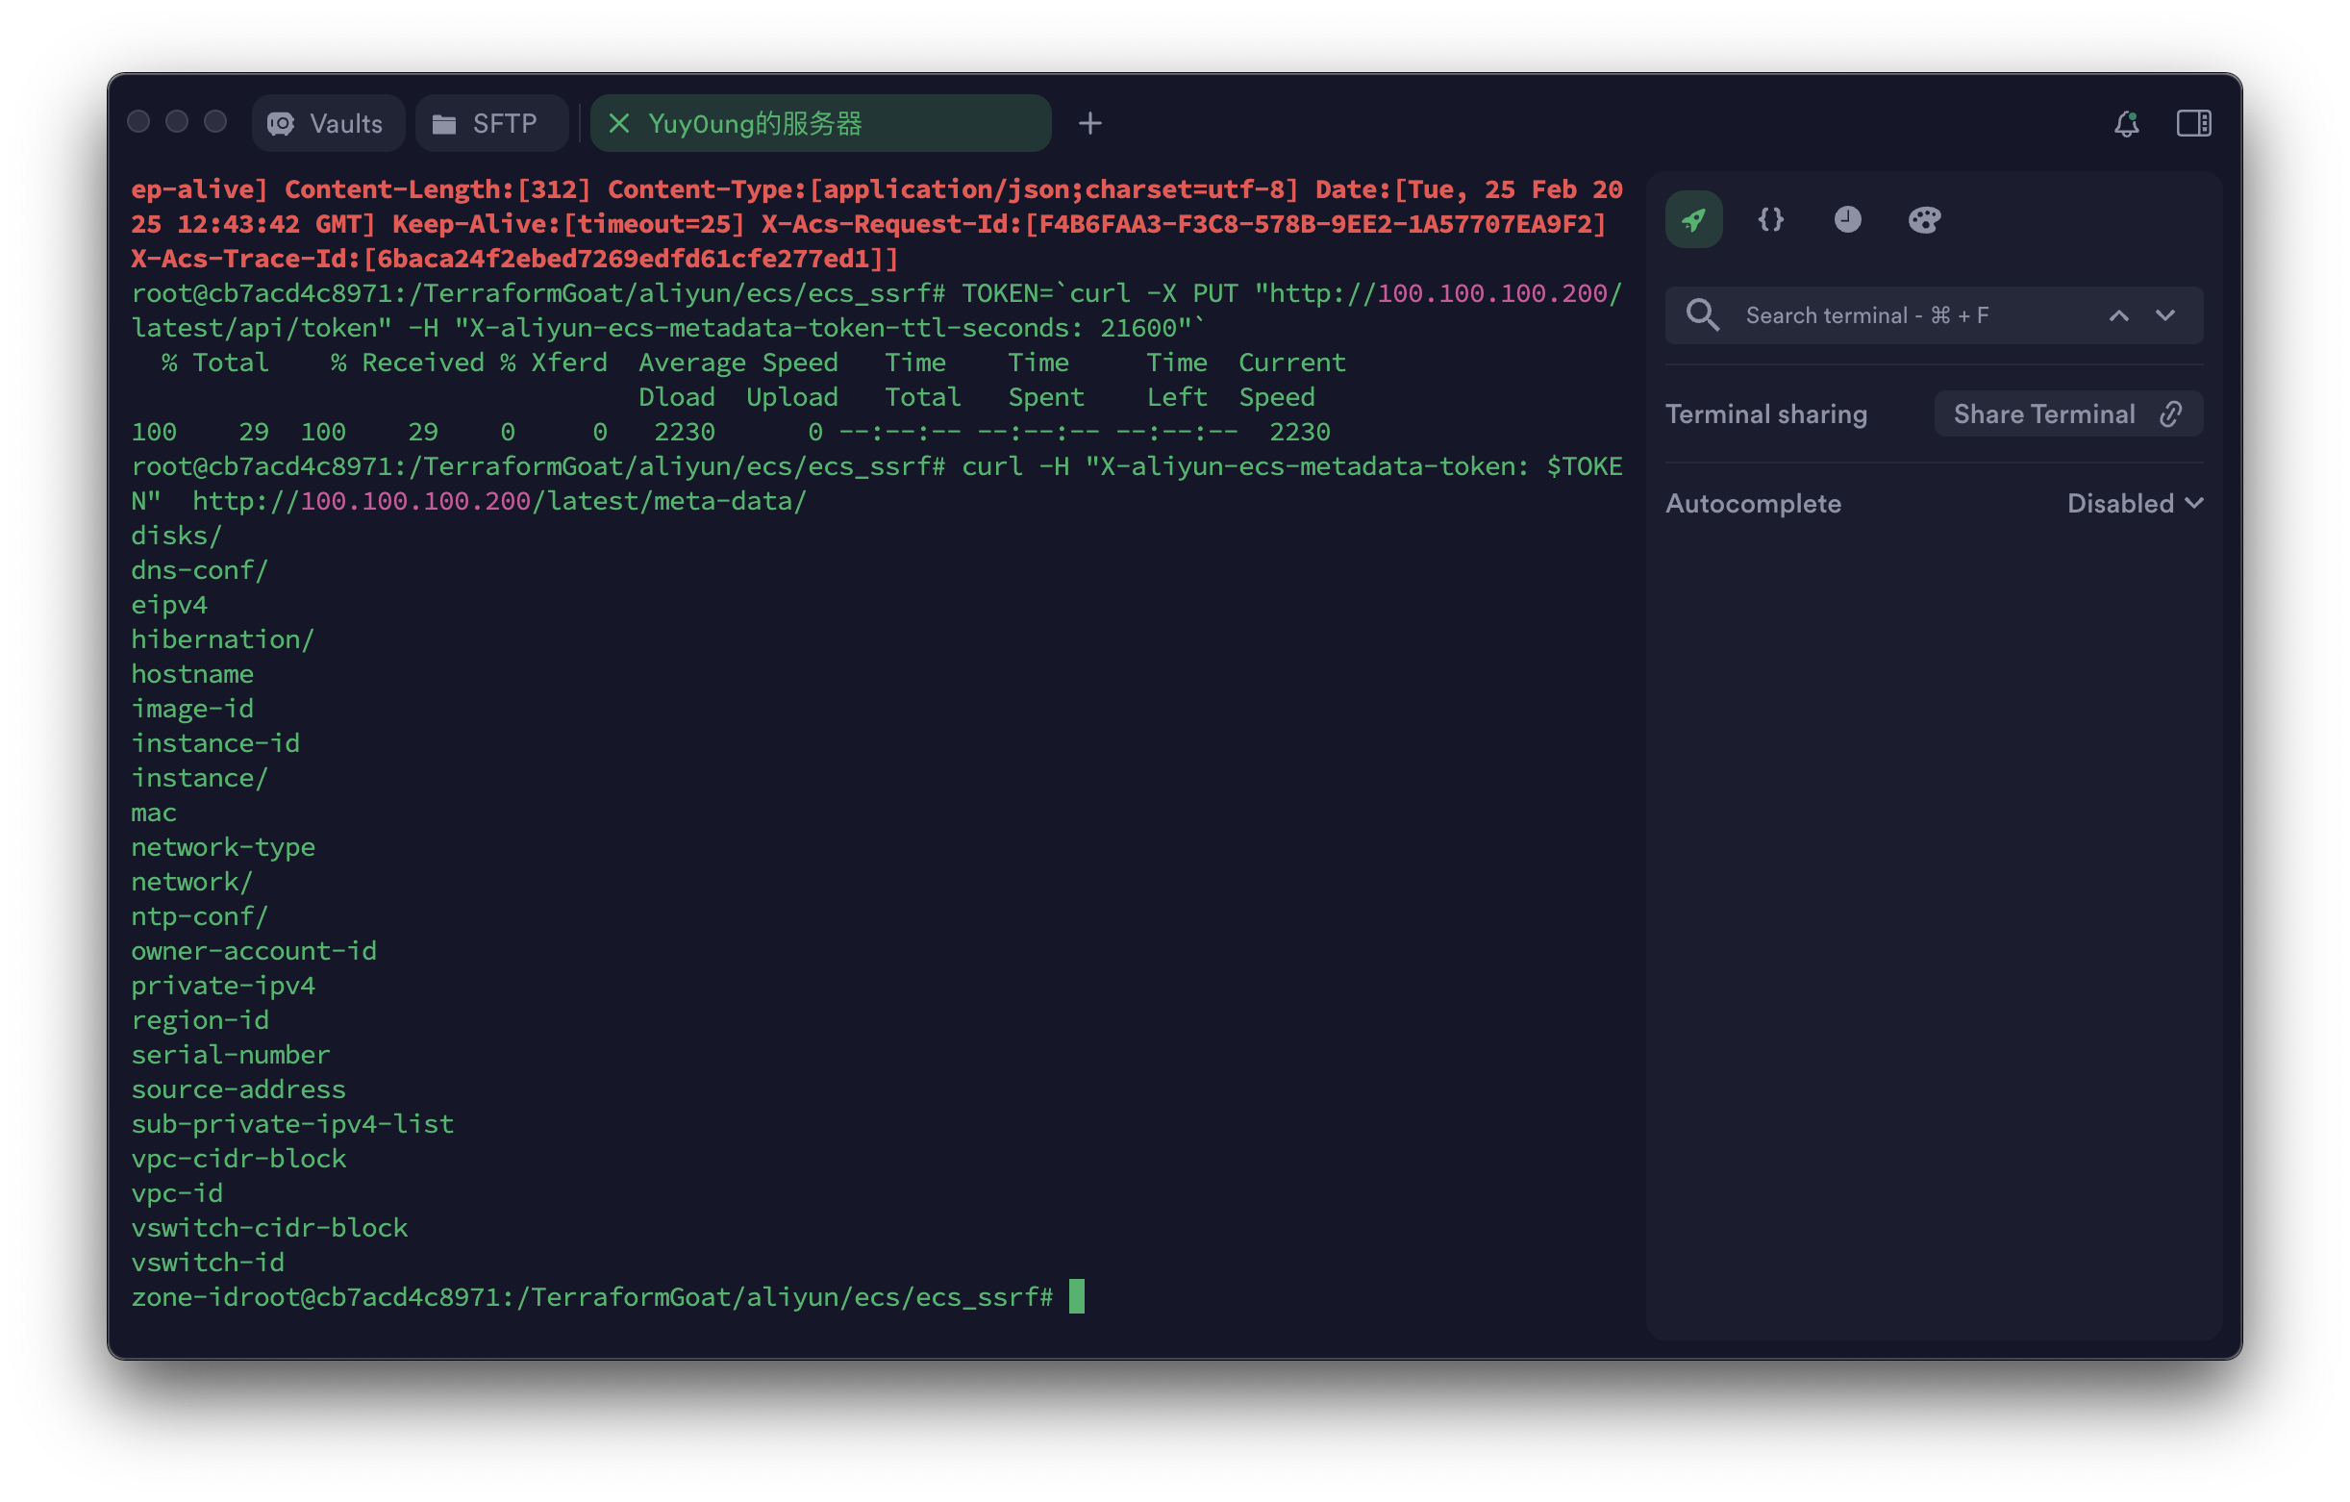Click the terminal prompt cursor line
The image size is (2350, 1502).
coord(1075,1297)
